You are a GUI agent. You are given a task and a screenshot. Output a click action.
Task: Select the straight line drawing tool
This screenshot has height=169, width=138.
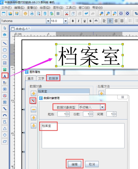tap(5, 43)
